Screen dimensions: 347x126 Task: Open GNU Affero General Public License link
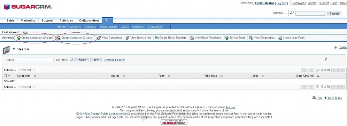(103, 114)
